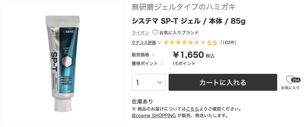304x127 pixels.
Task: Click the 254 favorites count badge
Action: 296,80
